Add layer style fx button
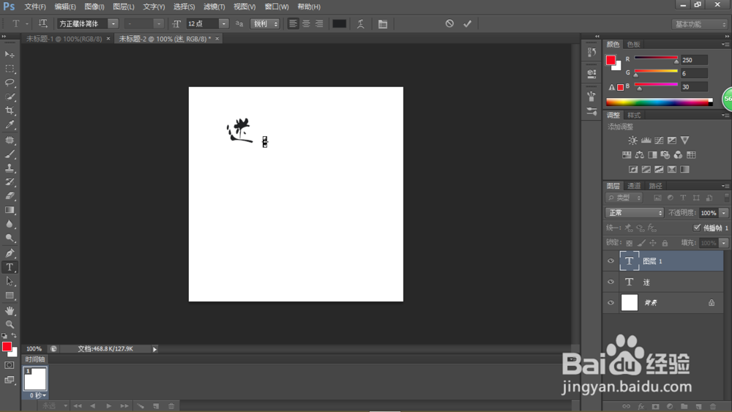 click(641, 406)
